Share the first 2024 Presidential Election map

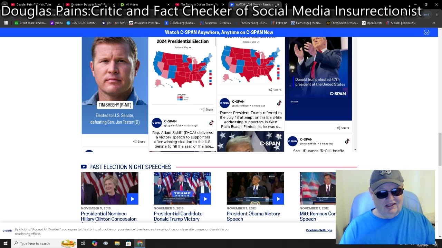coord(207,110)
